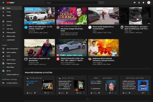This screenshot has width=153, height=102.
Task: Go to Historie in the sidebar
Action: click(x=9, y=25)
